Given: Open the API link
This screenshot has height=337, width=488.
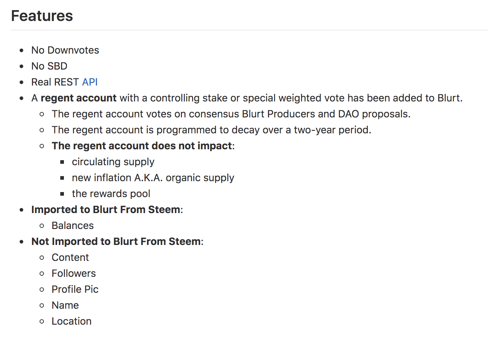Looking at the screenshot, I should tap(90, 82).
